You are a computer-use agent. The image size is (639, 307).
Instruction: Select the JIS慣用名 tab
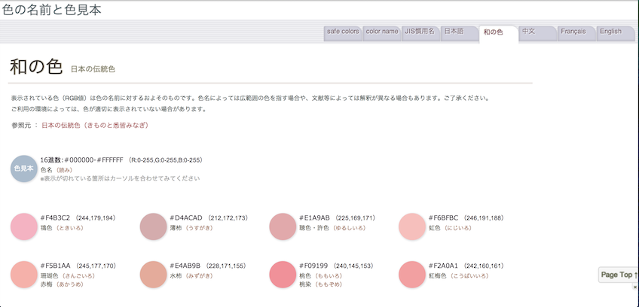[x=420, y=32]
